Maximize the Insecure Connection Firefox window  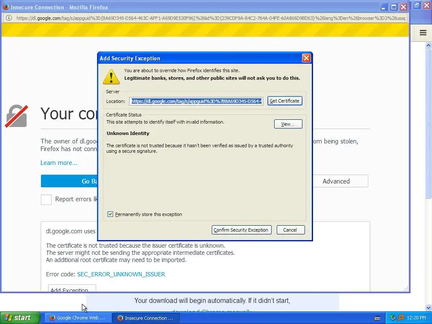(x=394, y=7)
